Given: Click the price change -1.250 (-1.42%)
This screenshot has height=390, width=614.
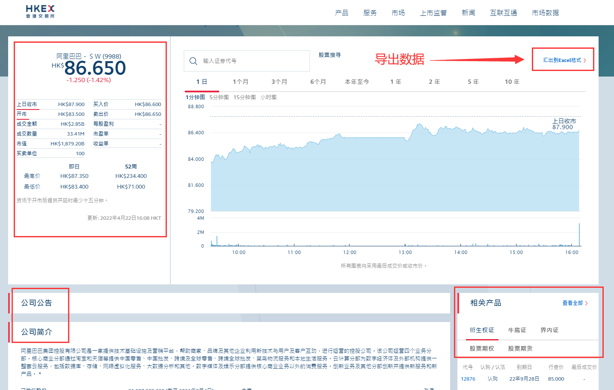Looking at the screenshot, I should [89, 80].
